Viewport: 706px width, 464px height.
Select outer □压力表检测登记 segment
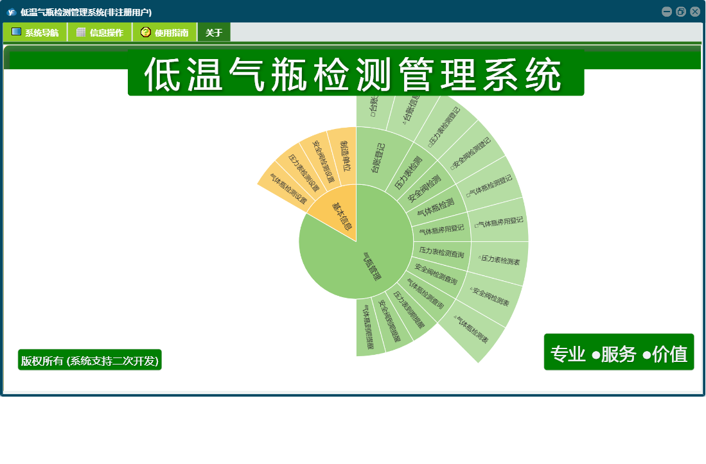[x=446, y=127]
